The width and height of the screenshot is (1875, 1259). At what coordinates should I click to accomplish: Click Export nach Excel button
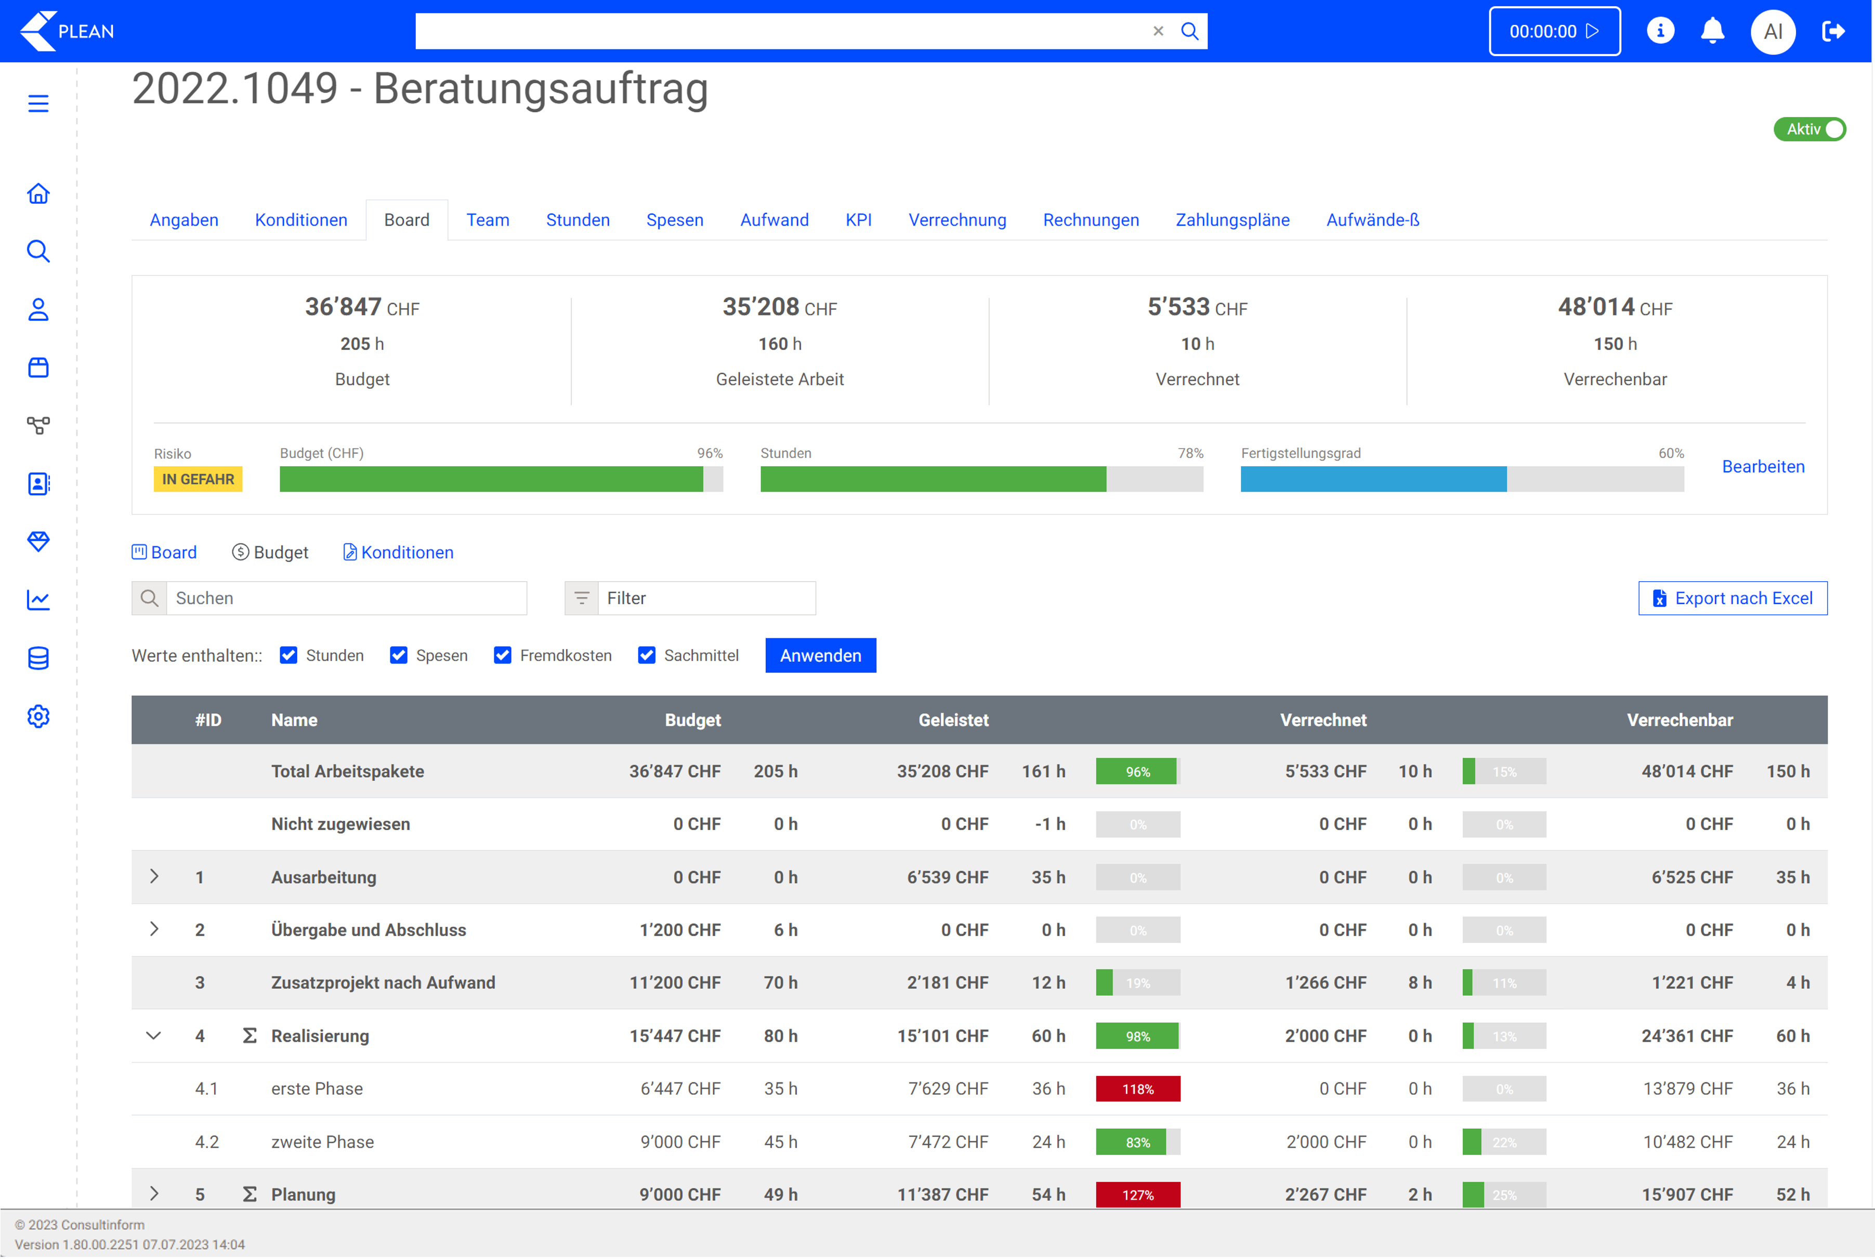pyautogui.click(x=1732, y=598)
